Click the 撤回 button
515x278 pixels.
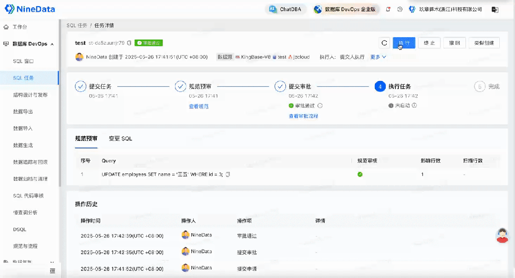pyautogui.click(x=454, y=43)
